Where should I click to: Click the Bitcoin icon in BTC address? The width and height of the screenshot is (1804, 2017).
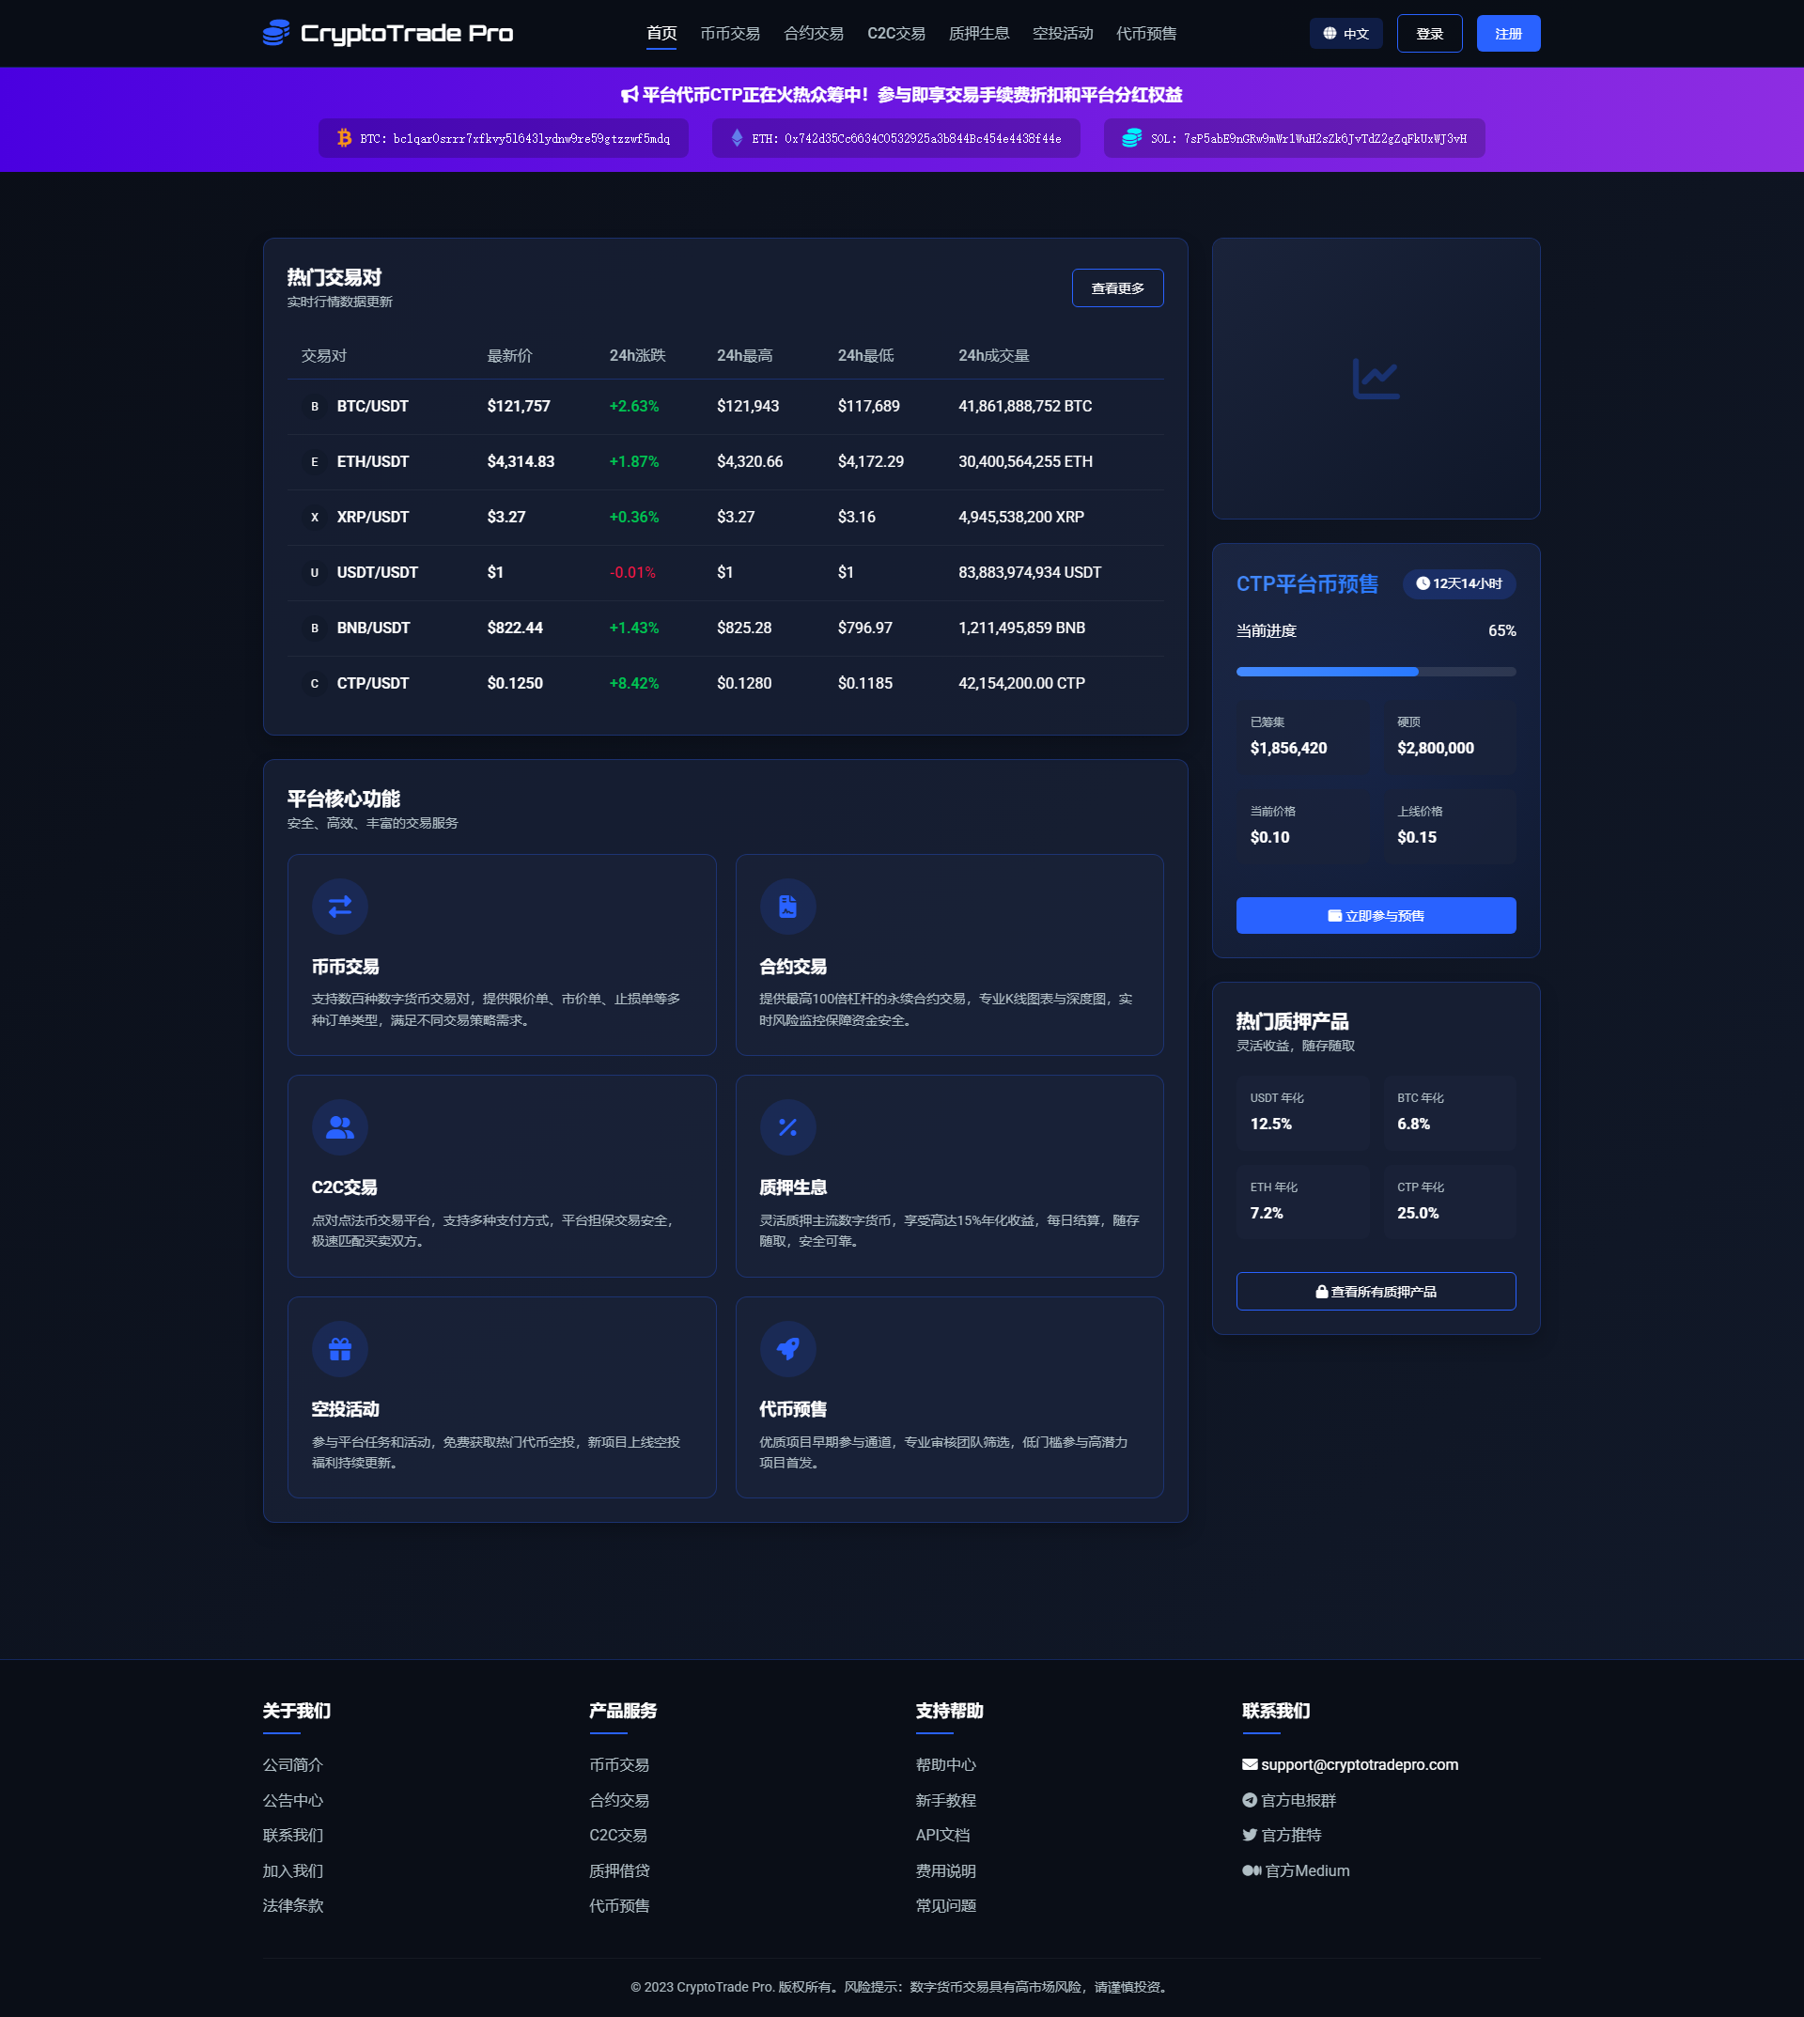(x=344, y=138)
